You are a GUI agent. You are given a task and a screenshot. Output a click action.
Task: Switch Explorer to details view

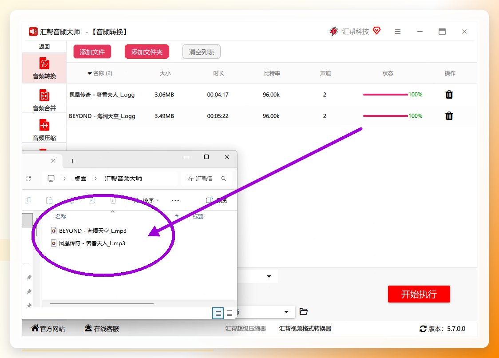tap(218, 313)
